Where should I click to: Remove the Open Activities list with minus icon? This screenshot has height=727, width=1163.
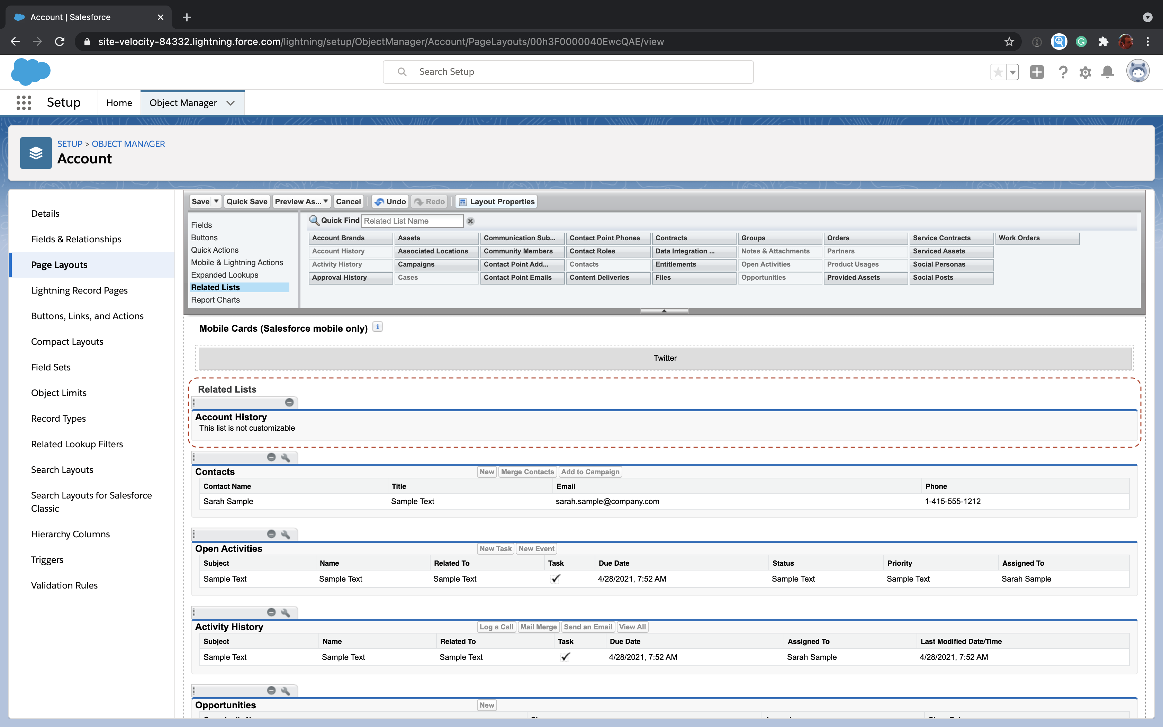[x=271, y=534]
